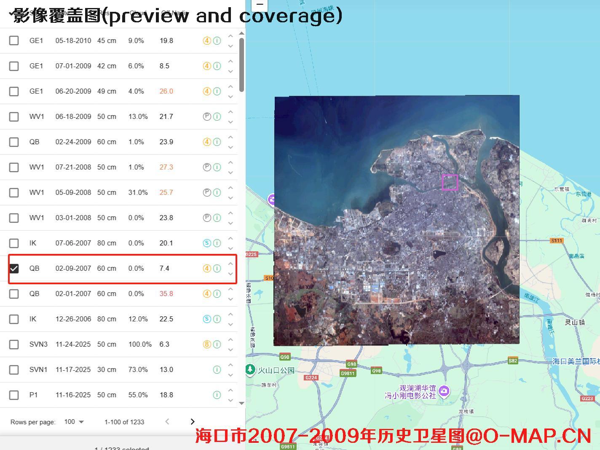Click the 8-band badge on the SVN3 11-24-2025 row
This screenshot has width=600, height=450.
click(207, 344)
